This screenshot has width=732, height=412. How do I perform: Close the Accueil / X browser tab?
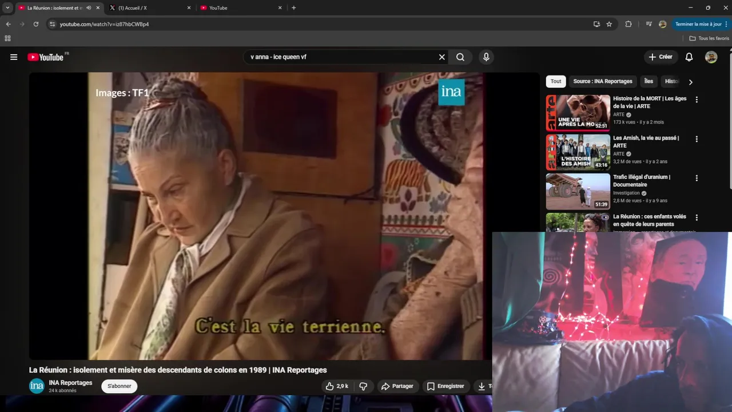point(189,8)
